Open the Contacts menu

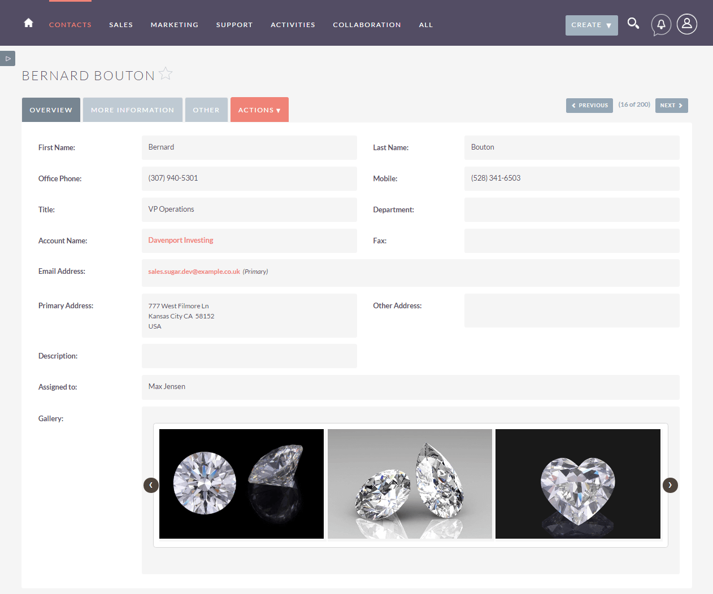click(x=70, y=25)
